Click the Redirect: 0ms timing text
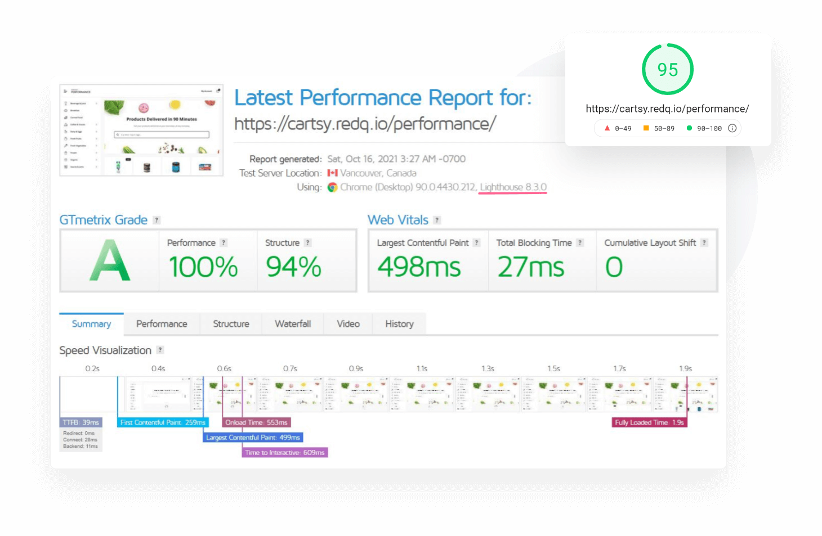822x536 pixels. point(79,433)
